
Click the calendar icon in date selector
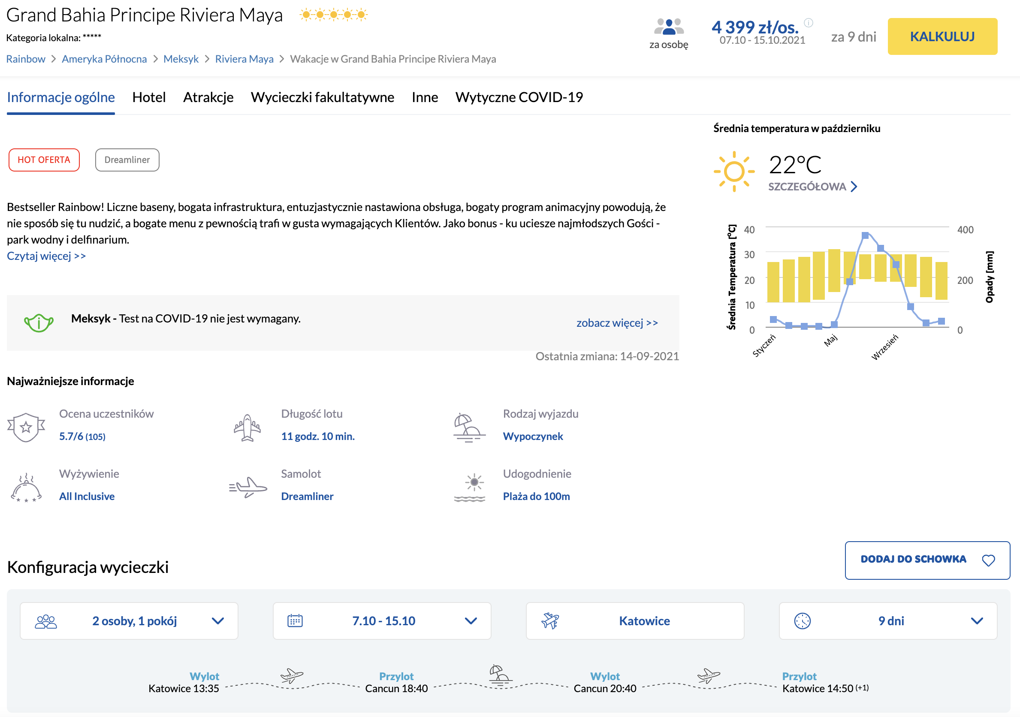pyautogui.click(x=295, y=621)
